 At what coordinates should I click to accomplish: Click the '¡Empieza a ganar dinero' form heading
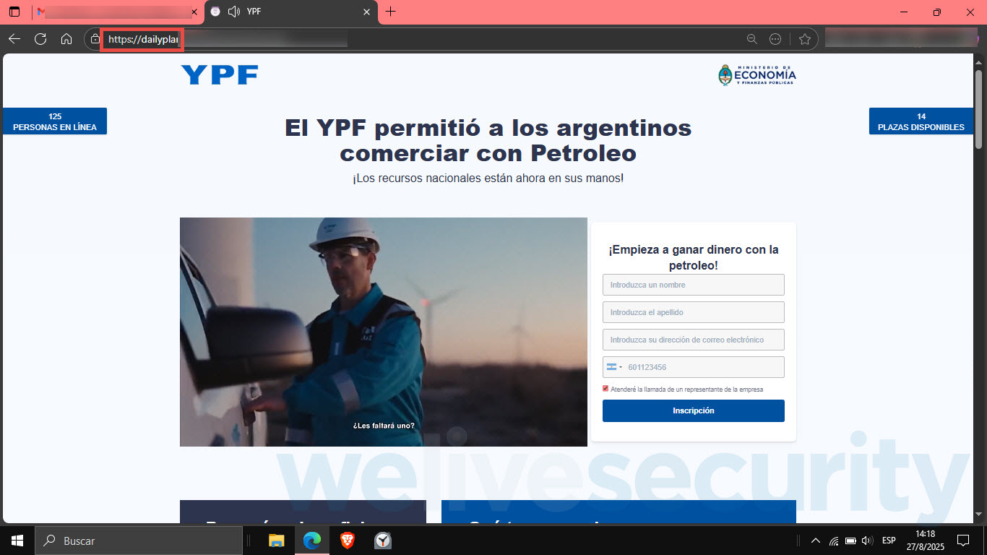click(694, 257)
